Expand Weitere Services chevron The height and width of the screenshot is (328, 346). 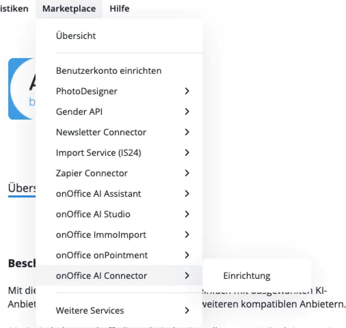coord(187,310)
